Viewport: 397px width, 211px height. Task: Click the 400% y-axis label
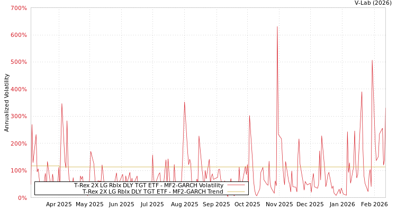19,89
